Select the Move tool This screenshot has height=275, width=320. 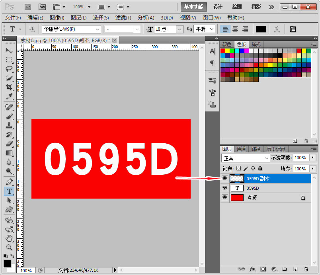coord(9,50)
